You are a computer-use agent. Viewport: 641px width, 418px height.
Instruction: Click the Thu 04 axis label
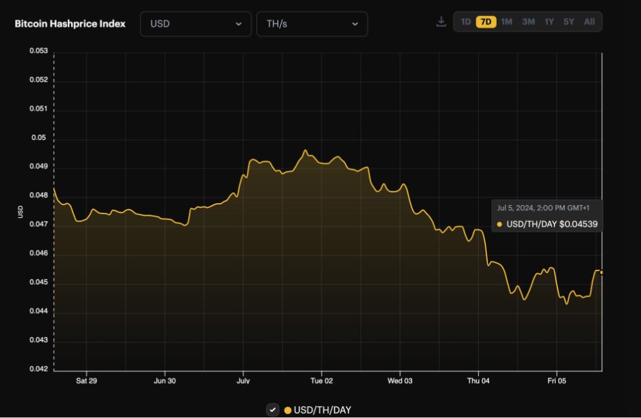point(478,380)
